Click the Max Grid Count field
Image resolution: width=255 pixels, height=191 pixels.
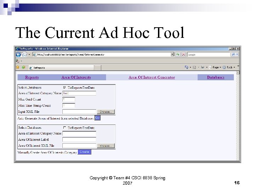[69, 99]
